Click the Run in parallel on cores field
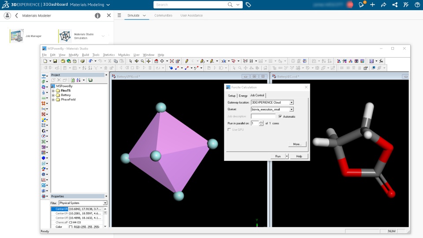 point(255,123)
